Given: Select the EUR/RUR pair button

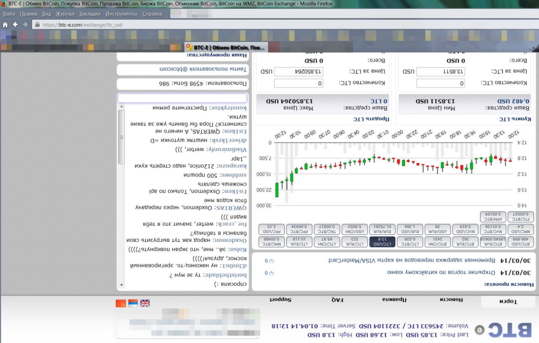Looking at the screenshot, I should click(382, 229).
